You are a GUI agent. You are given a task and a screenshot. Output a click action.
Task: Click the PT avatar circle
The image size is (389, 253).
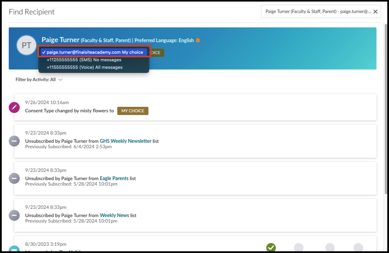pyautogui.click(x=27, y=46)
